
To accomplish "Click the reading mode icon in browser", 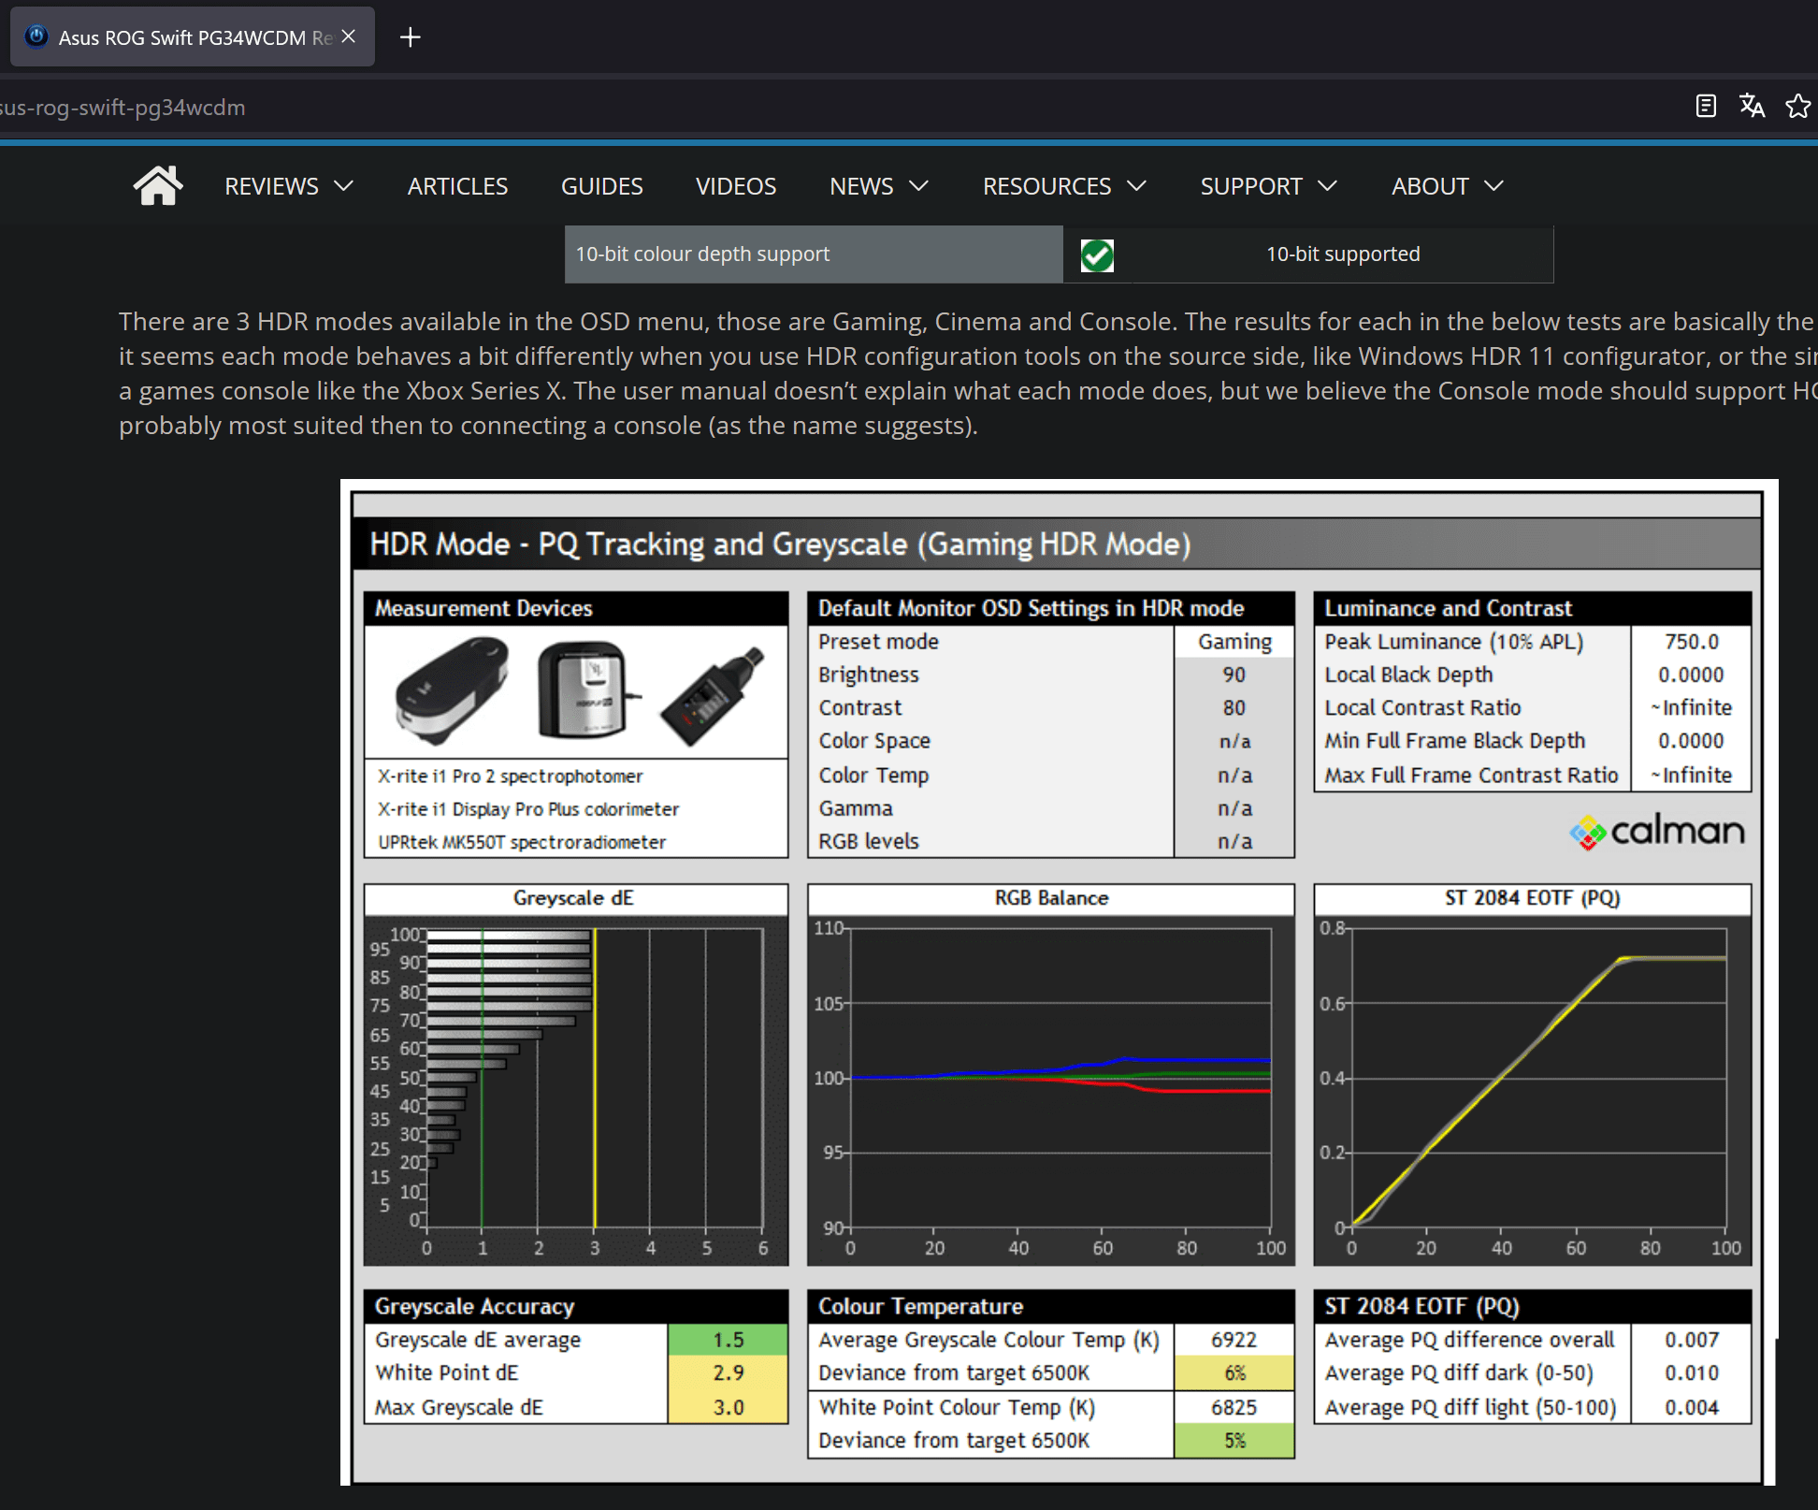I will pos(1707,106).
